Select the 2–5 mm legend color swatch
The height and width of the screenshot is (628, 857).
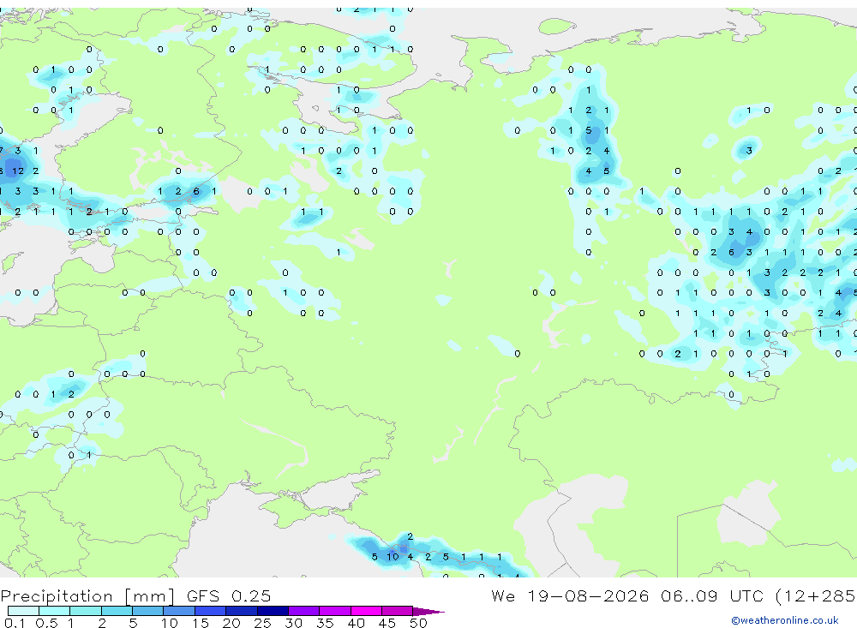[x=117, y=611]
